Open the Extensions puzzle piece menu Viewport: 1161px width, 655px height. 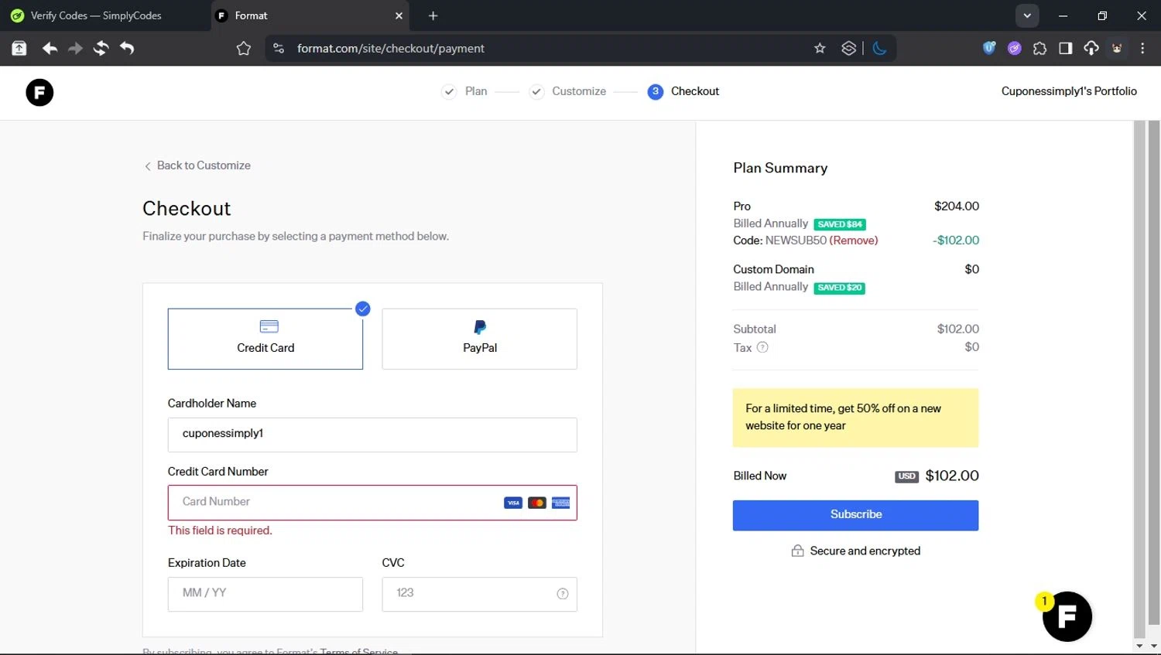click(x=1039, y=48)
